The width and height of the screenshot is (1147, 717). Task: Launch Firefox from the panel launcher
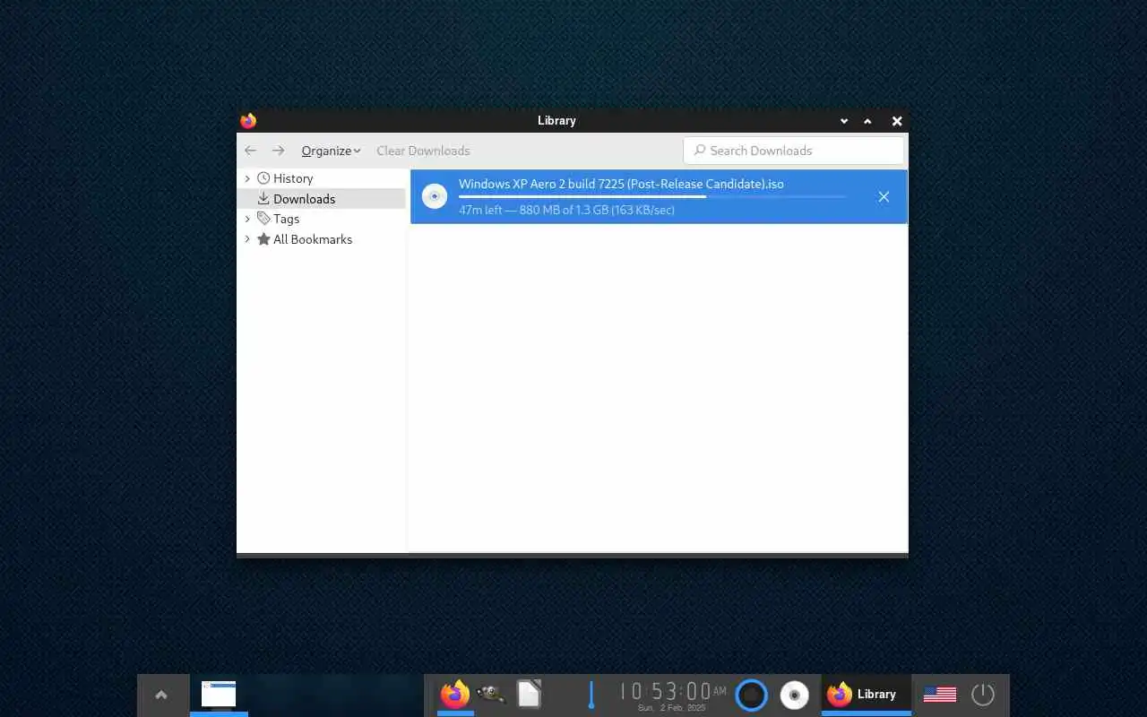pyautogui.click(x=455, y=695)
